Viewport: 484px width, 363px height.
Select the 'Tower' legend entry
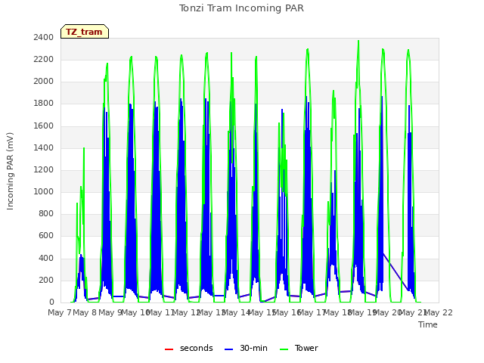click(299, 348)
